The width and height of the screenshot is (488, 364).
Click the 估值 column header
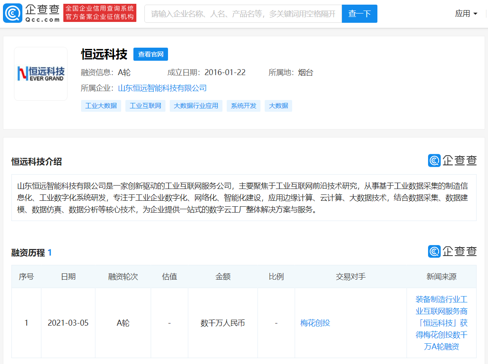(x=169, y=277)
